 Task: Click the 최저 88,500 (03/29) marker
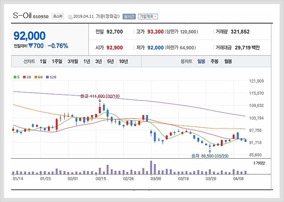pos(210,156)
